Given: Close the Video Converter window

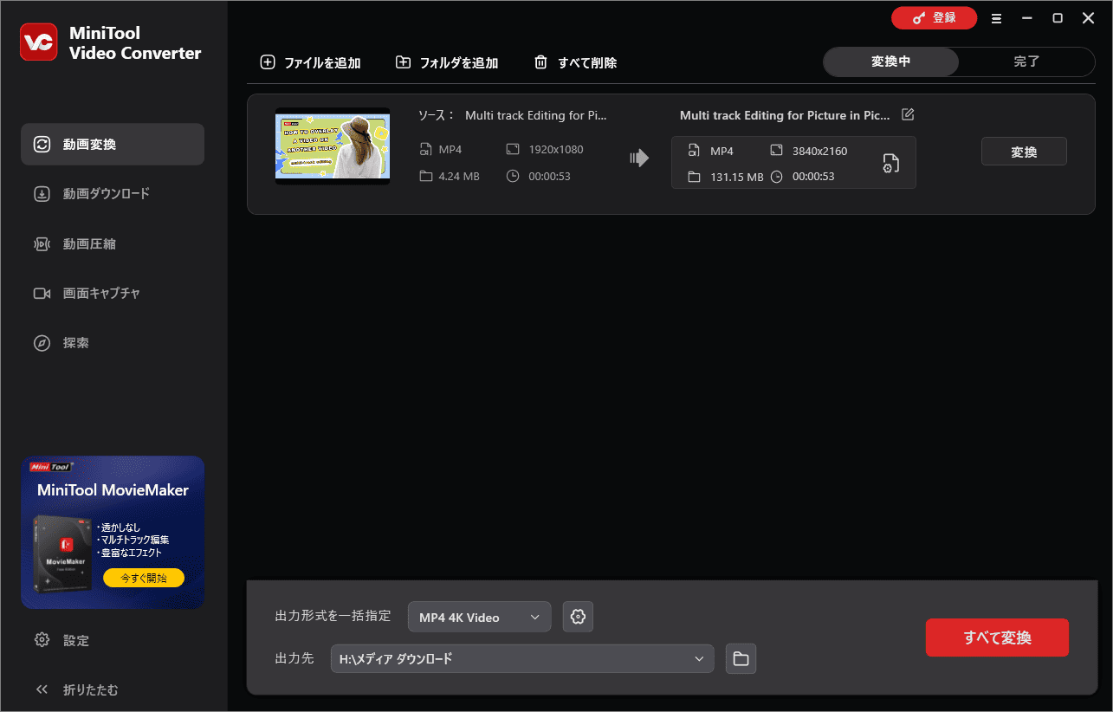Looking at the screenshot, I should click(1088, 18).
